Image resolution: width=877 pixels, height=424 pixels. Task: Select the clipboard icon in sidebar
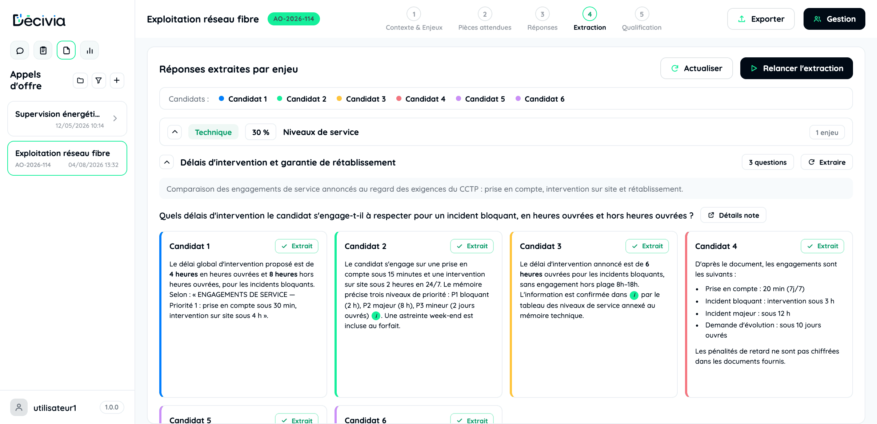coord(43,50)
